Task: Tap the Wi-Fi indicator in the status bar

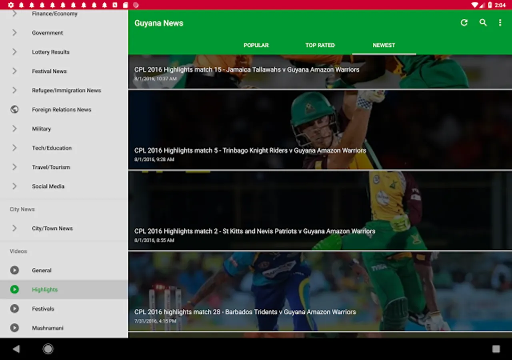Action: click(x=474, y=5)
